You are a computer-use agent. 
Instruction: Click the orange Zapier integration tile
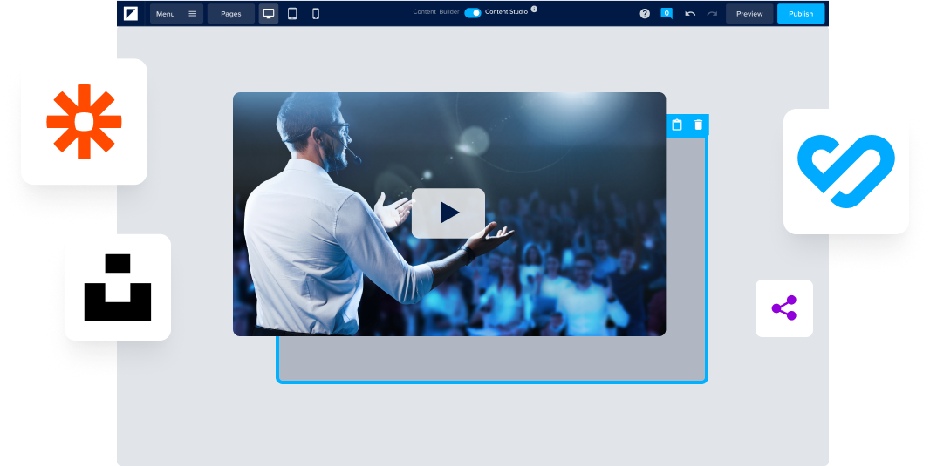(84, 122)
